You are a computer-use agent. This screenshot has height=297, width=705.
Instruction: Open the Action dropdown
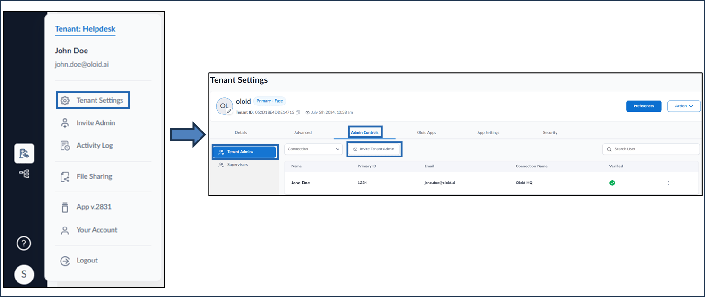[684, 106]
